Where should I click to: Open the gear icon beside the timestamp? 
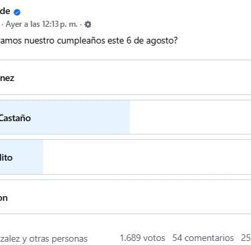coord(88,24)
